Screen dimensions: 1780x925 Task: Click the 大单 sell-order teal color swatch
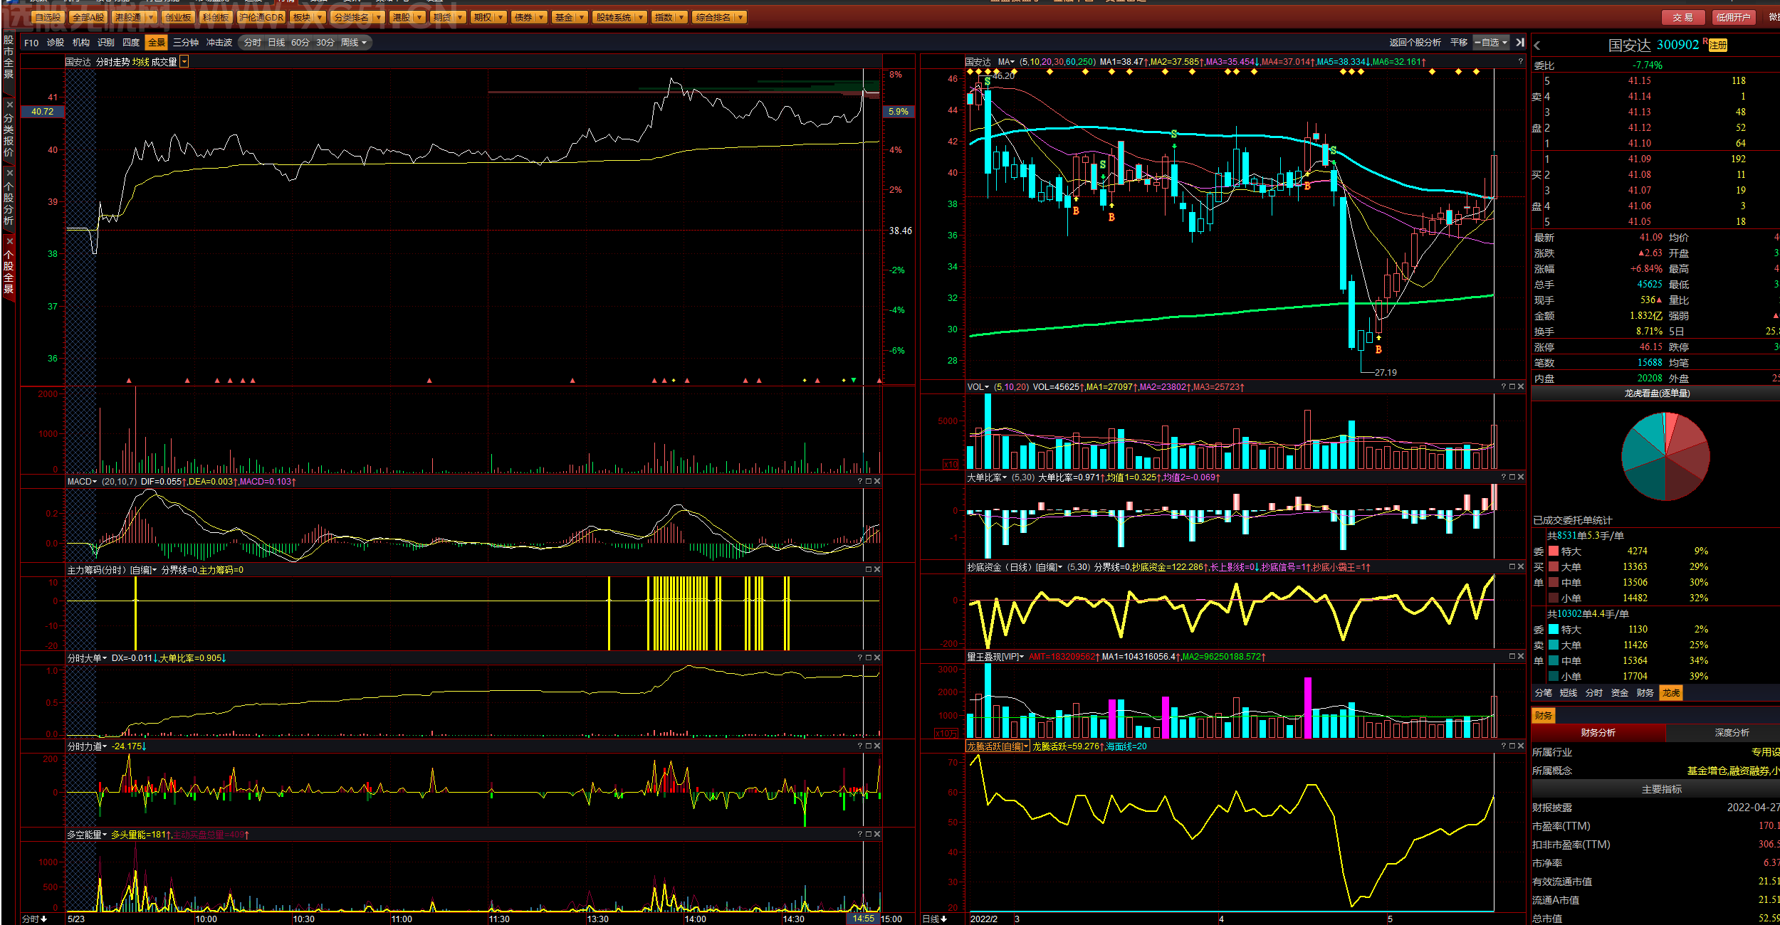tap(1554, 645)
